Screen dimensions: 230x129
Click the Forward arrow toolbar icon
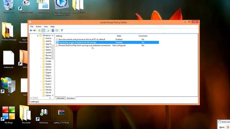point(34,30)
